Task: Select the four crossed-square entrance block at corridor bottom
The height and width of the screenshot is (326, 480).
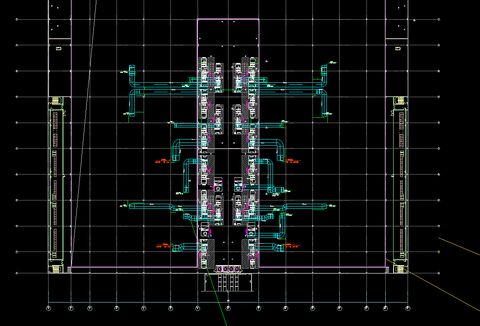Action: [x=228, y=269]
